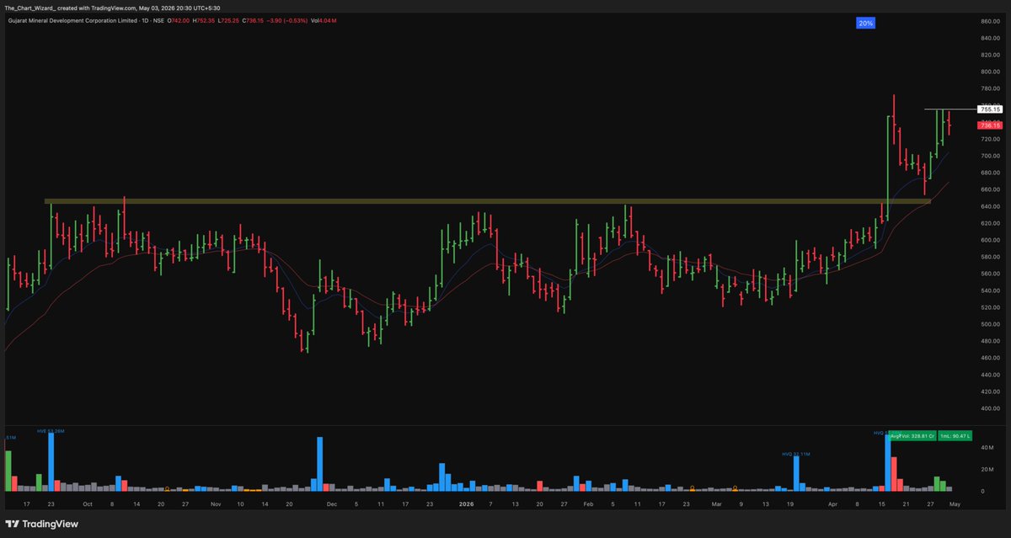Click the 600.00 price axis label
Viewport: 1011px width, 538px height.
coord(989,240)
